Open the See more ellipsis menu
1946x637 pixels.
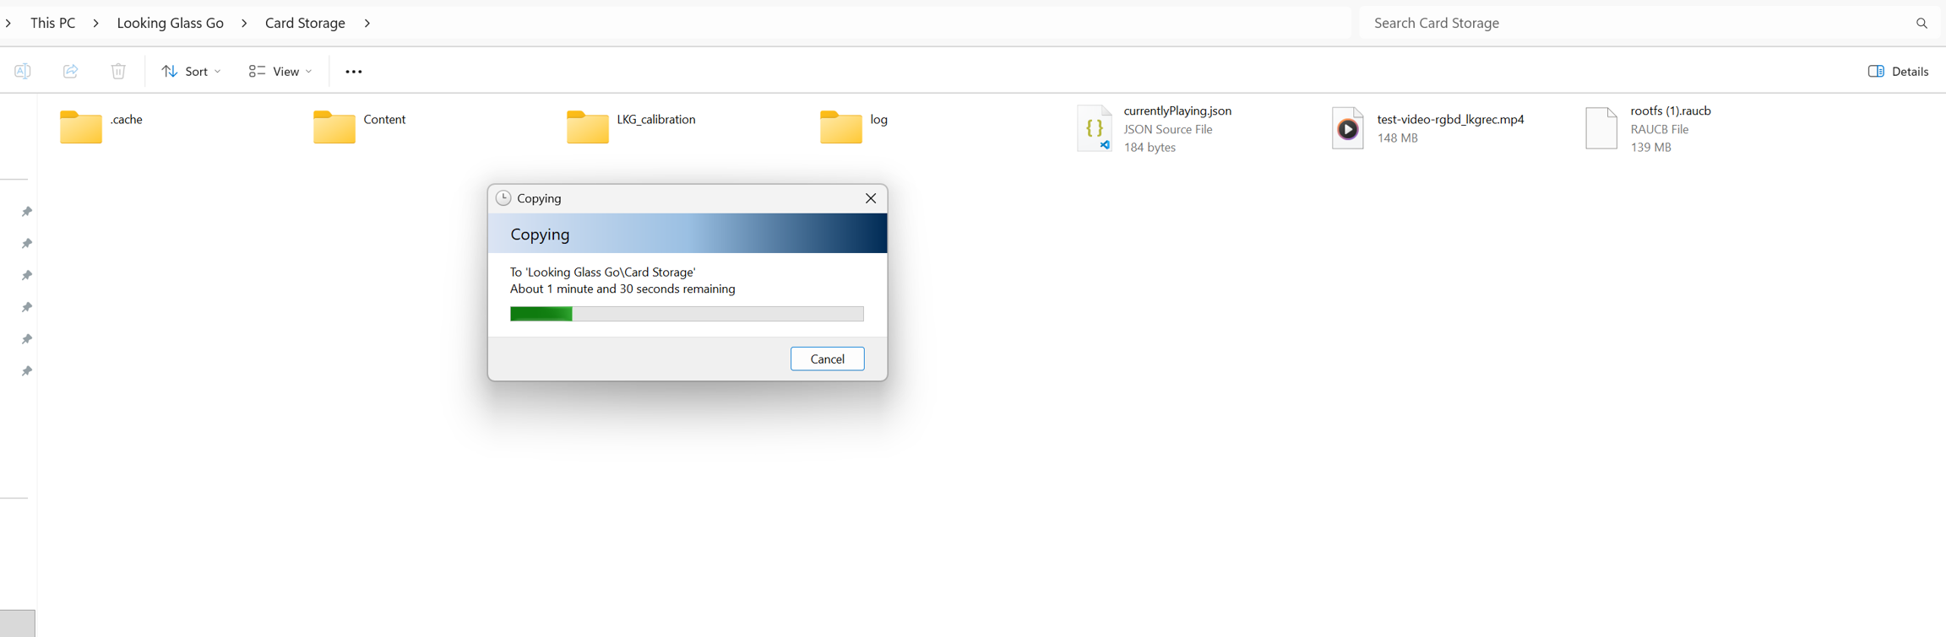click(x=354, y=72)
